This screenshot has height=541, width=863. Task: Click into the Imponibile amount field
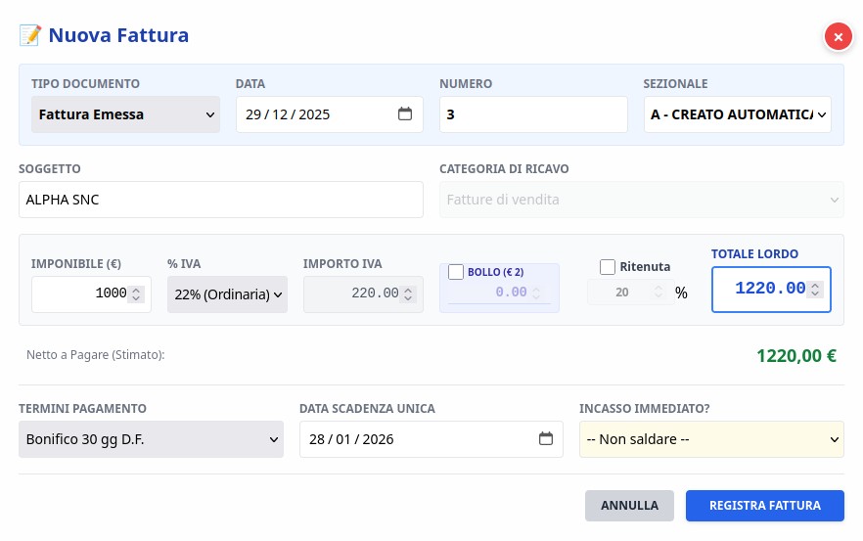(x=80, y=293)
